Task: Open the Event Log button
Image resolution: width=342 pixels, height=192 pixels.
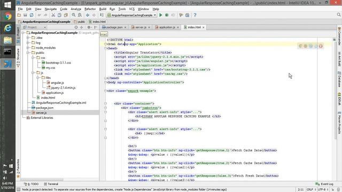Action: (x=324, y=184)
